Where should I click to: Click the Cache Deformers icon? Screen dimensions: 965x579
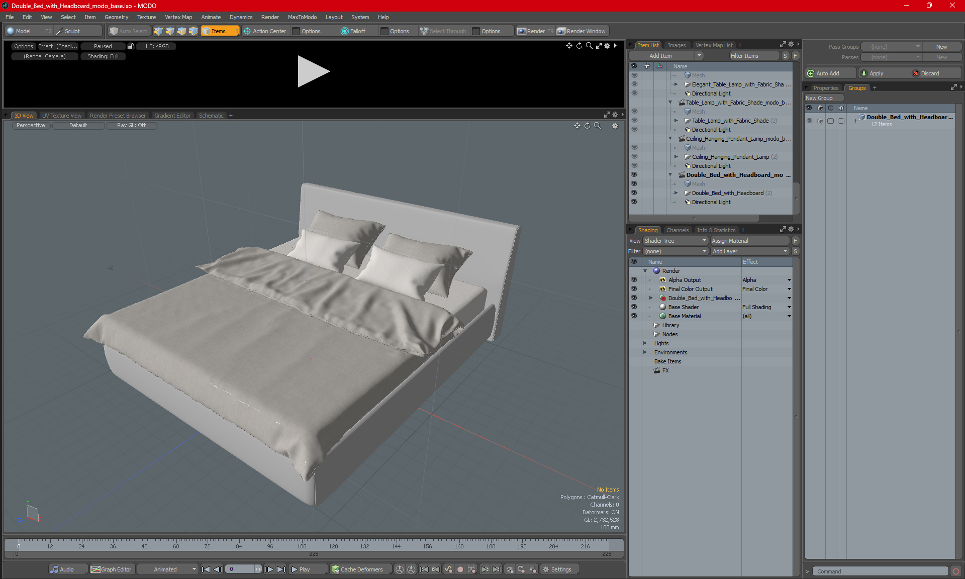click(336, 569)
